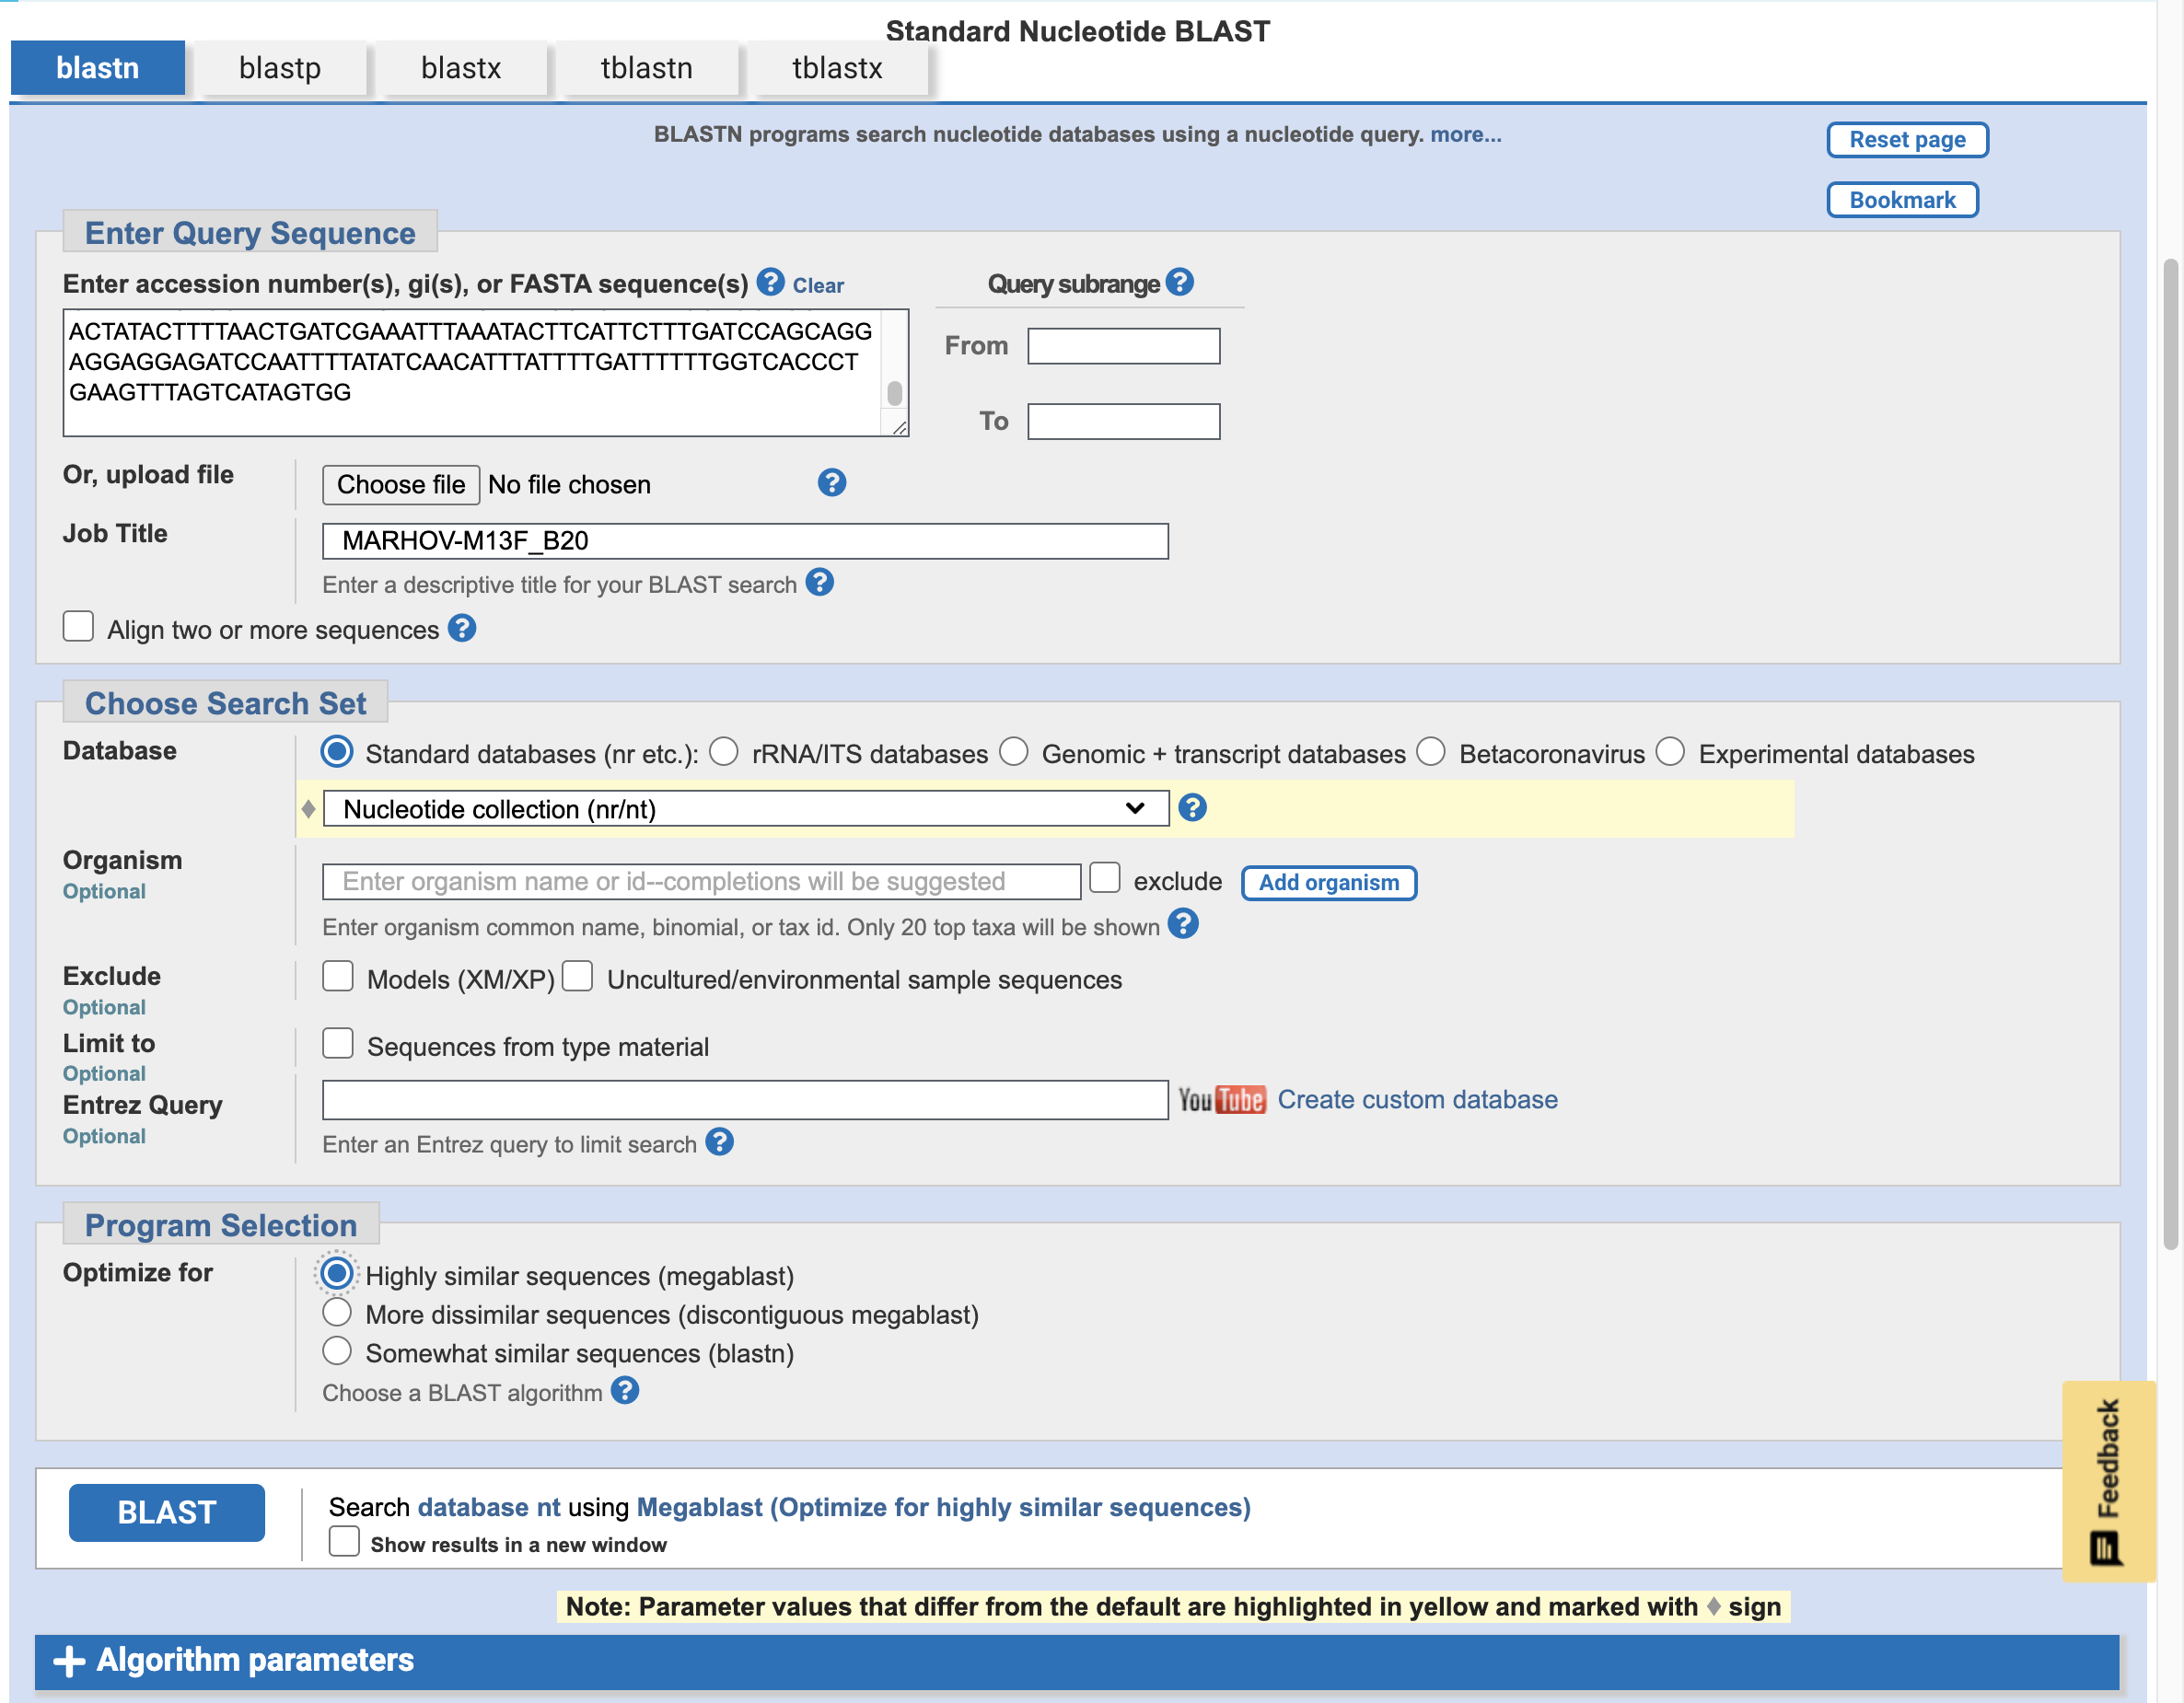2184x1703 pixels.
Task: Choose Betacoronavirus database option
Action: [1431, 751]
